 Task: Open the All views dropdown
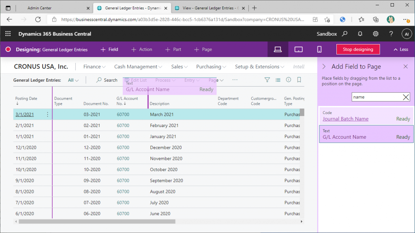click(73, 80)
